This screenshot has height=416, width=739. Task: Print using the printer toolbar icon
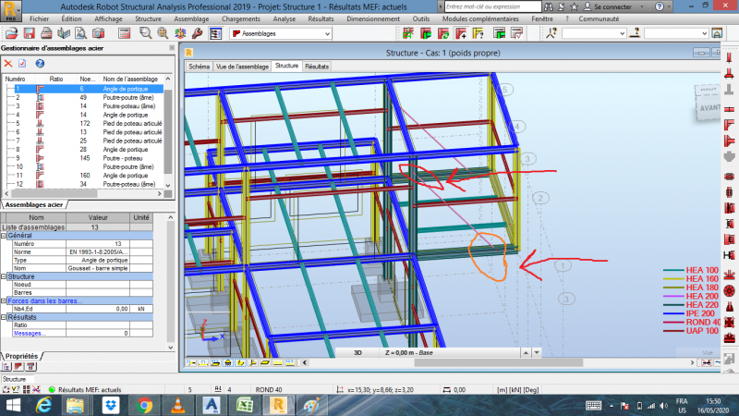46,33
